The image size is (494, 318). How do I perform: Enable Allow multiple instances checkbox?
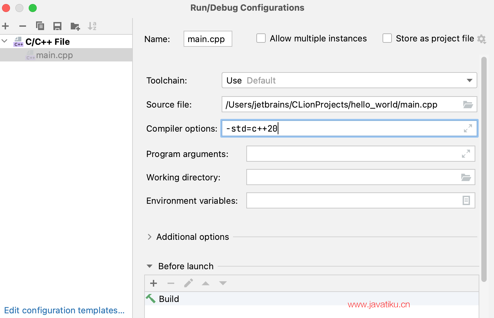(261, 38)
